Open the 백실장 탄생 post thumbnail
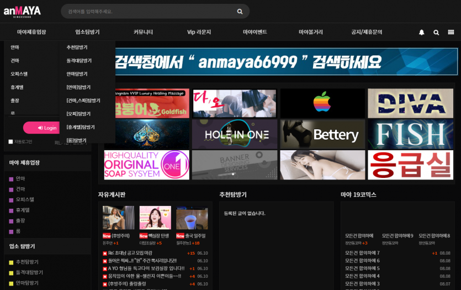Image resolution: width=461 pixels, height=290 pixels. point(155,218)
